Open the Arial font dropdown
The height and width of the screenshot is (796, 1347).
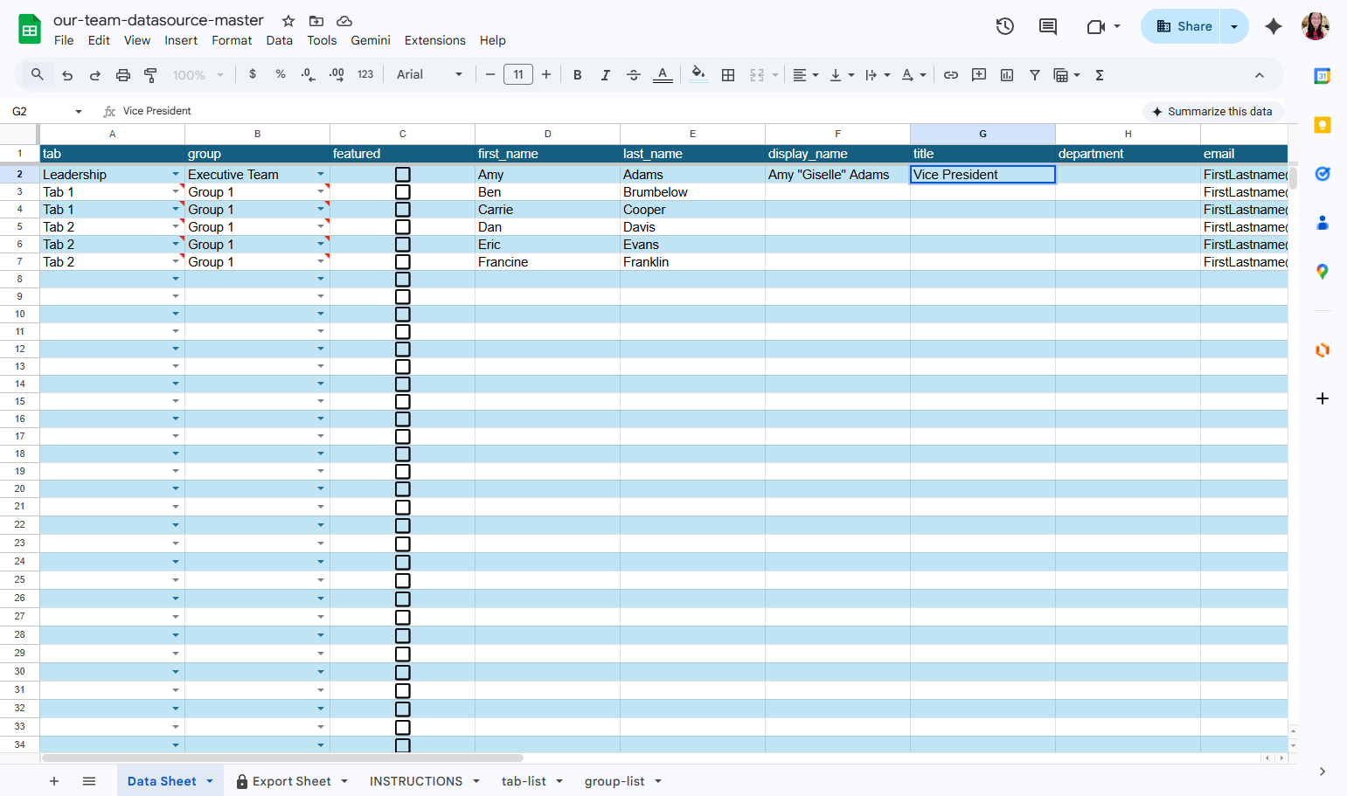[429, 75]
